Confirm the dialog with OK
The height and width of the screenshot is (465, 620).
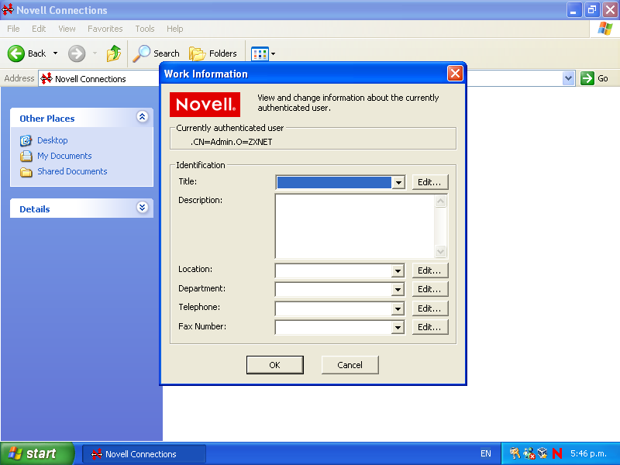[275, 365]
